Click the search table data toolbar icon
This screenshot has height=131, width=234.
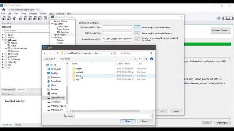coord(45,18)
